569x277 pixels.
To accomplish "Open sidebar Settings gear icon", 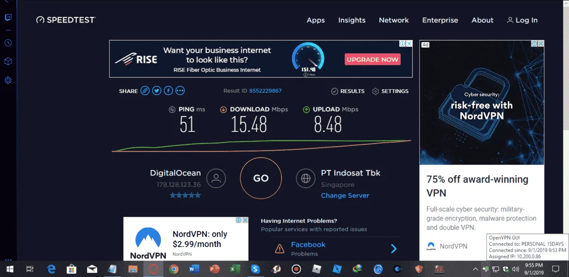I will click(8, 81).
